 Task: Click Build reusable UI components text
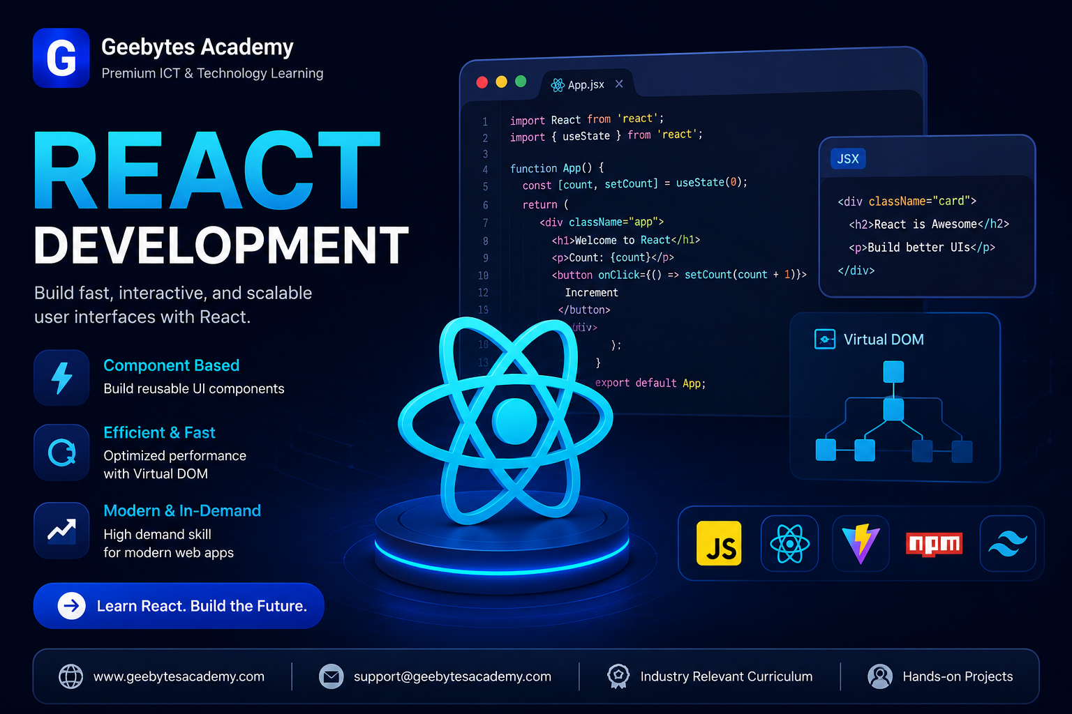pos(194,388)
